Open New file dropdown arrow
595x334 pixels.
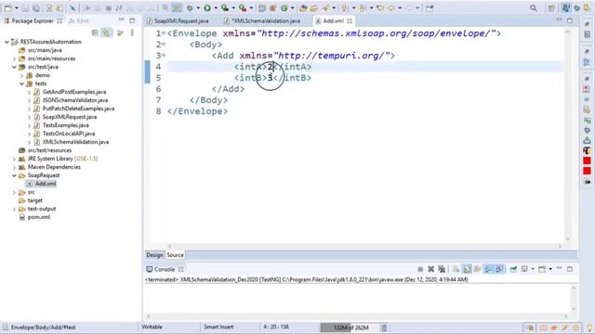17,8
